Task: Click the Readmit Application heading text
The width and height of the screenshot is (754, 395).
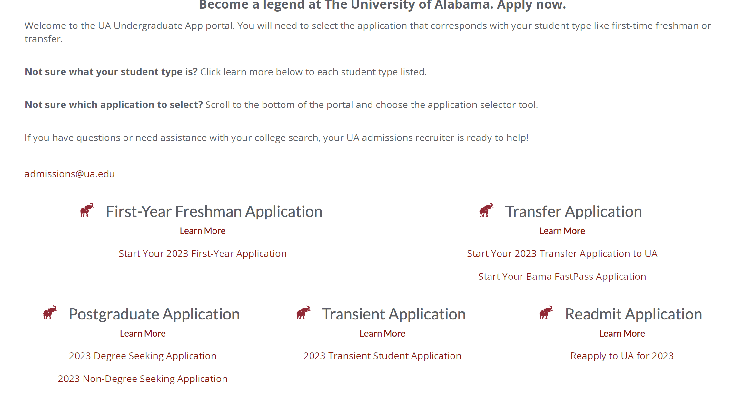Action: pos(634,314)
